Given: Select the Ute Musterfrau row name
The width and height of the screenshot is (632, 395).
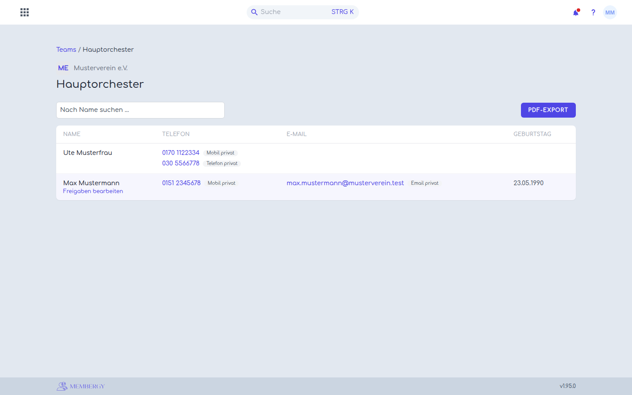Looking at the screenshot, I should point(88,153).
